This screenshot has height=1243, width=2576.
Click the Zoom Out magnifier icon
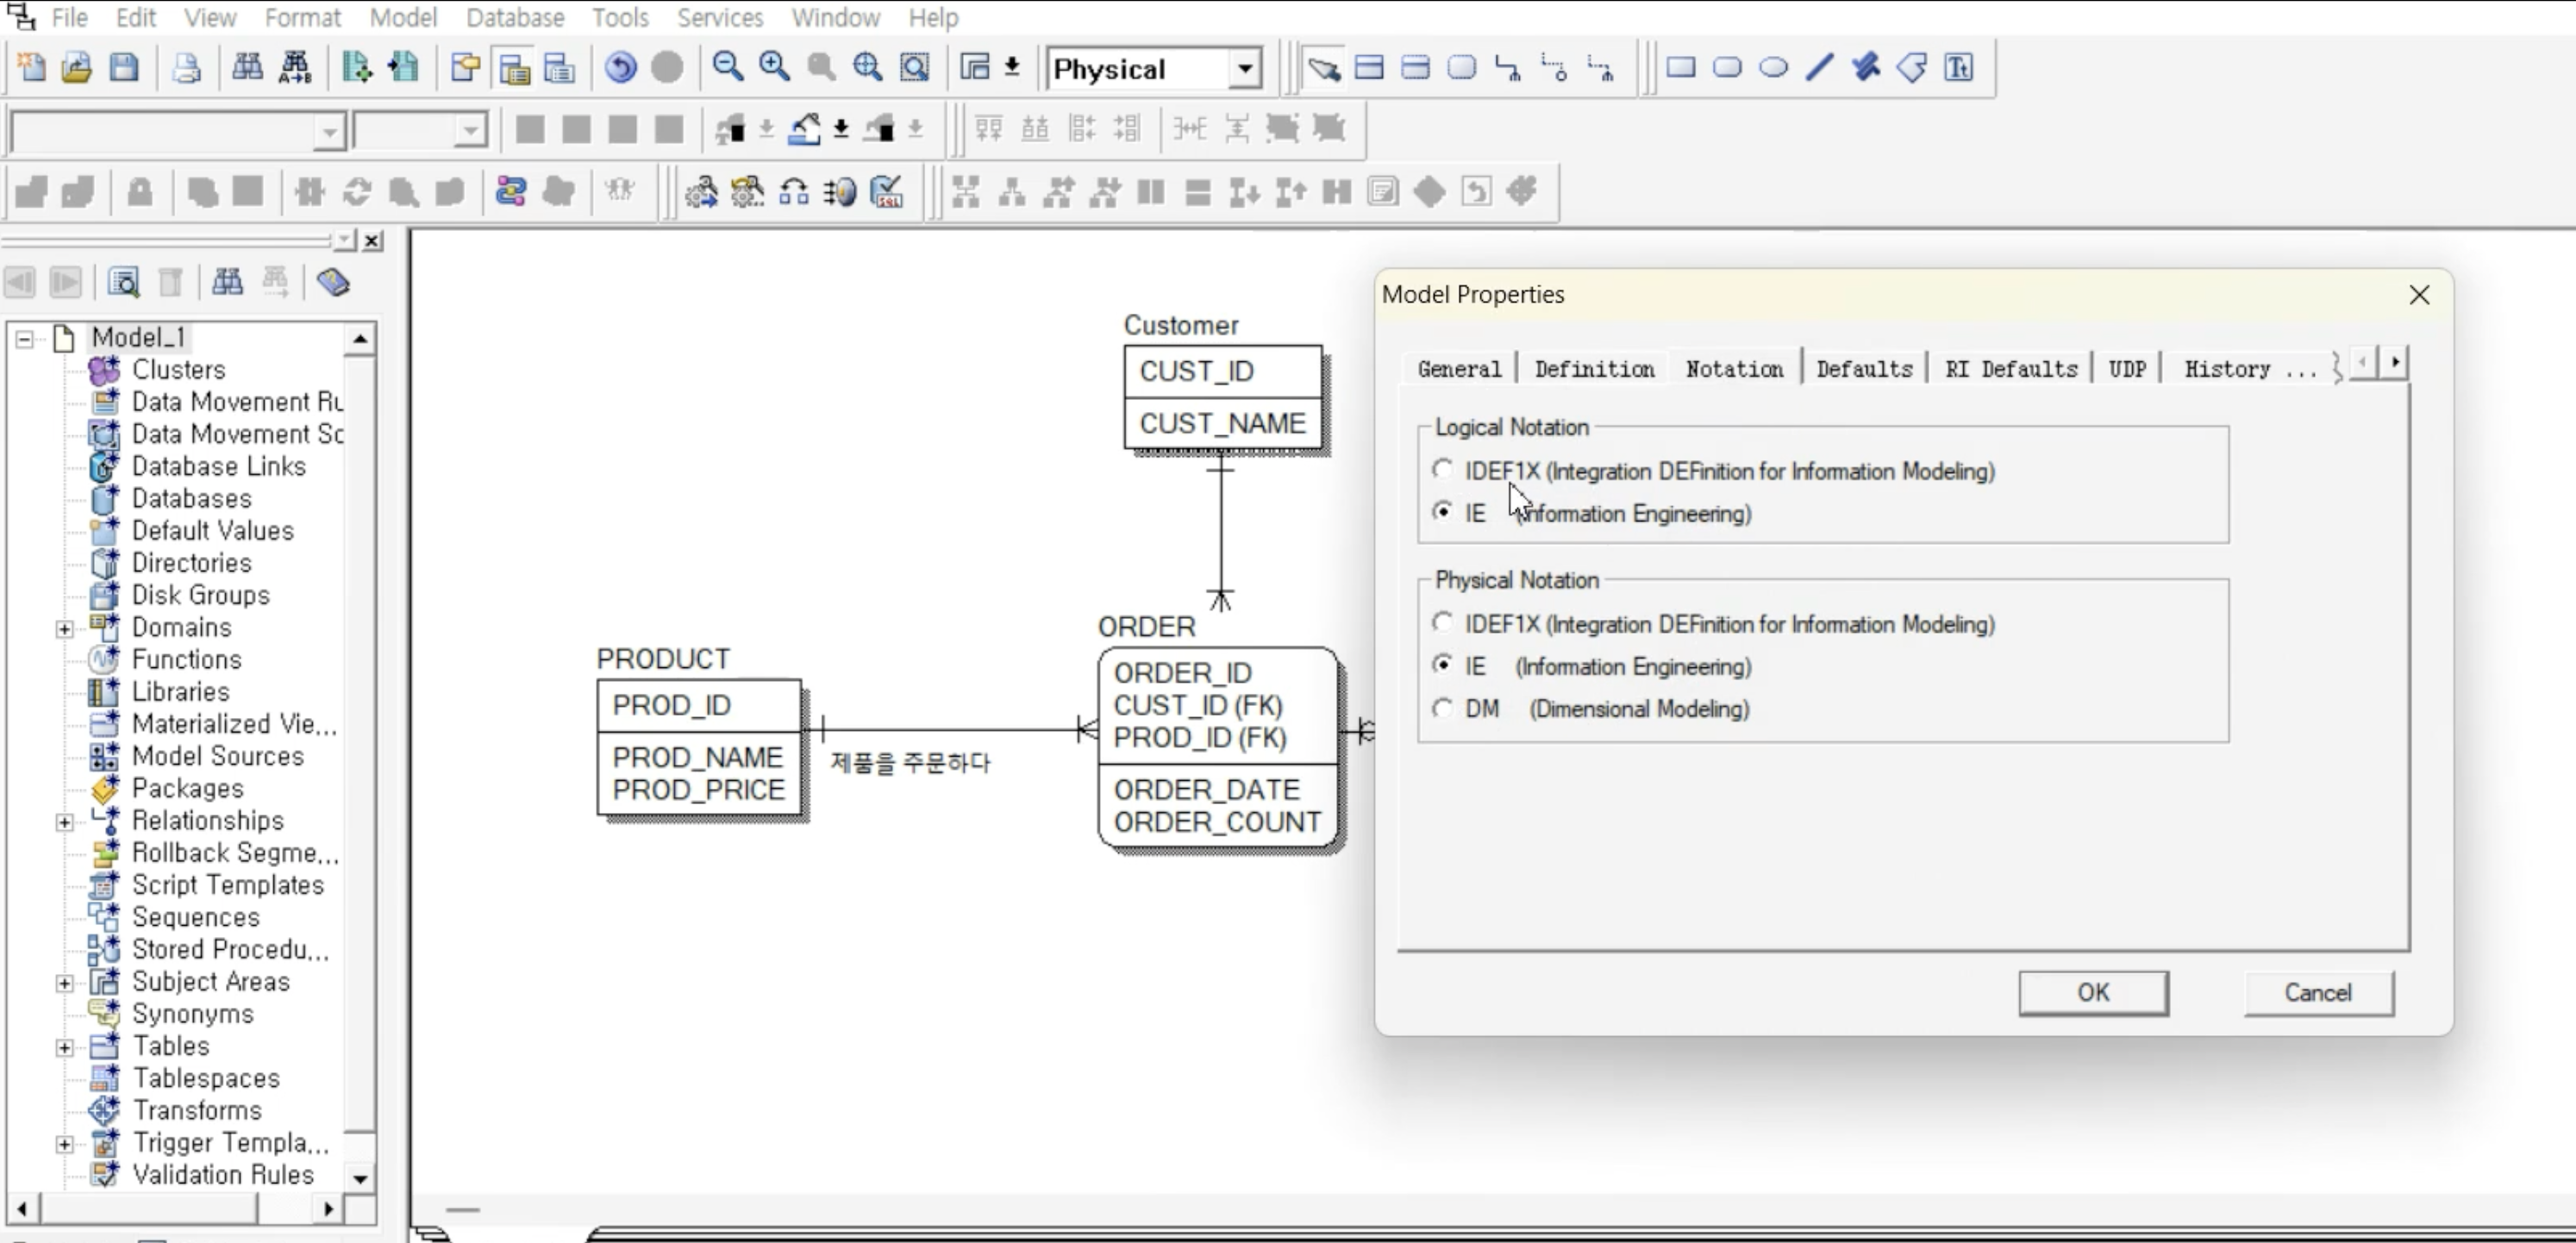coord(727,68)
